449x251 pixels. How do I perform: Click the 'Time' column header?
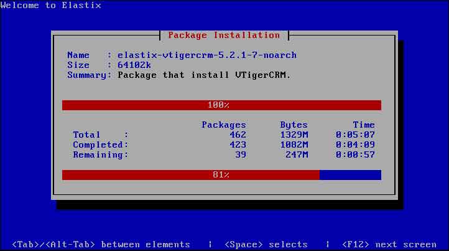coord(364,125)
